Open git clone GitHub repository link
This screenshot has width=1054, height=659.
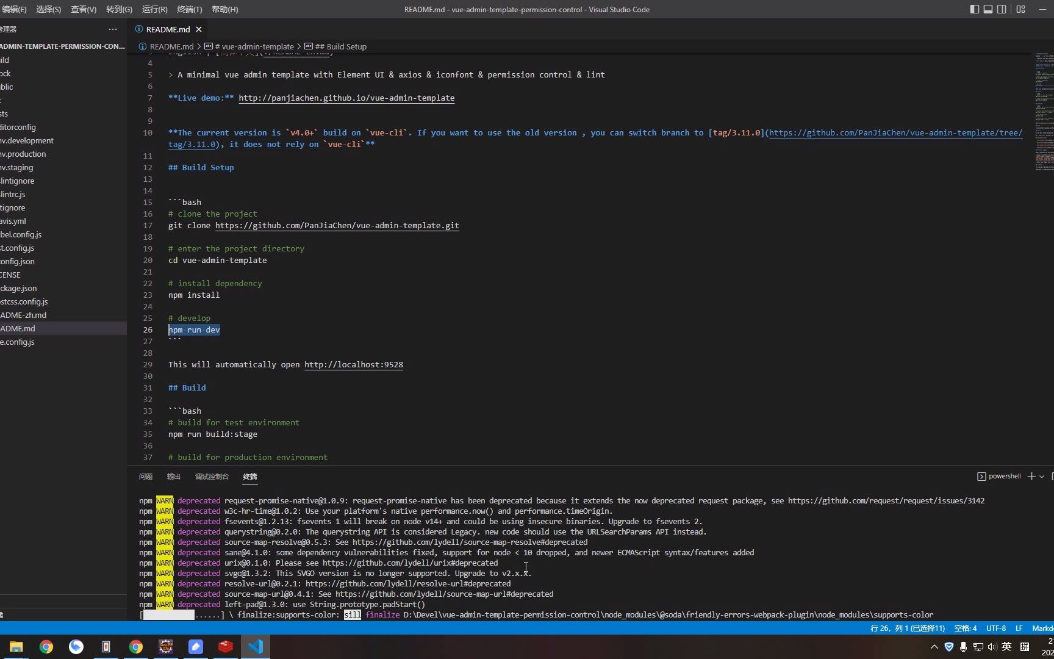pos(337,225)
